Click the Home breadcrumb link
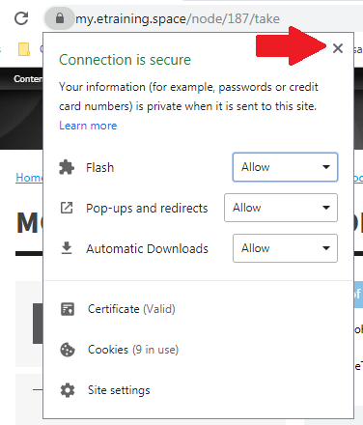Viewport: 363px width, 425px height. [29, 178]
